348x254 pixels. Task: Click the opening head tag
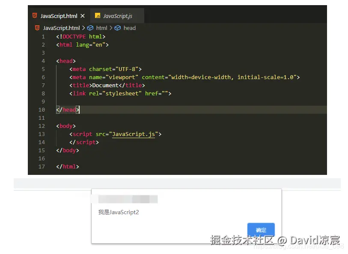(x=66, y=61)
